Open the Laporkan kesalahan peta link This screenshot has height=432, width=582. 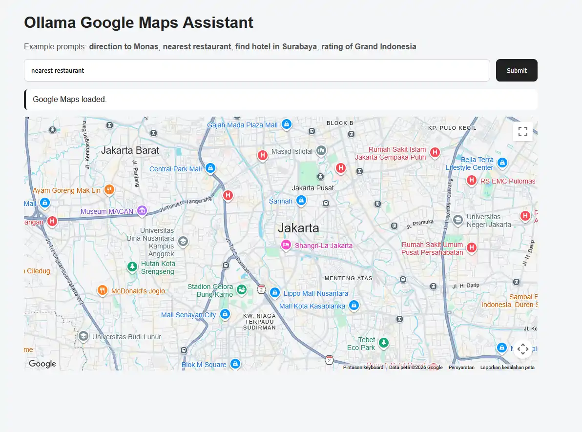(507, 368)
